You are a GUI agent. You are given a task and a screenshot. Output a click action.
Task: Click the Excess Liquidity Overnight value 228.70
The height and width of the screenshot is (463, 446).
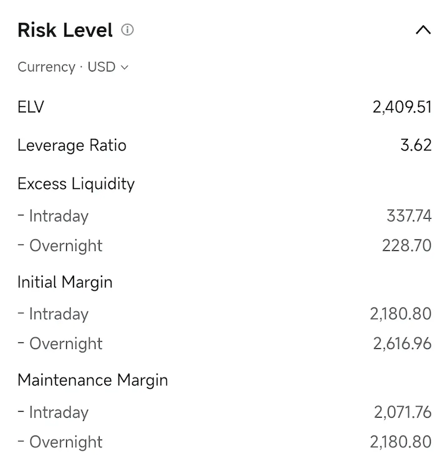[x=407, y=246]
